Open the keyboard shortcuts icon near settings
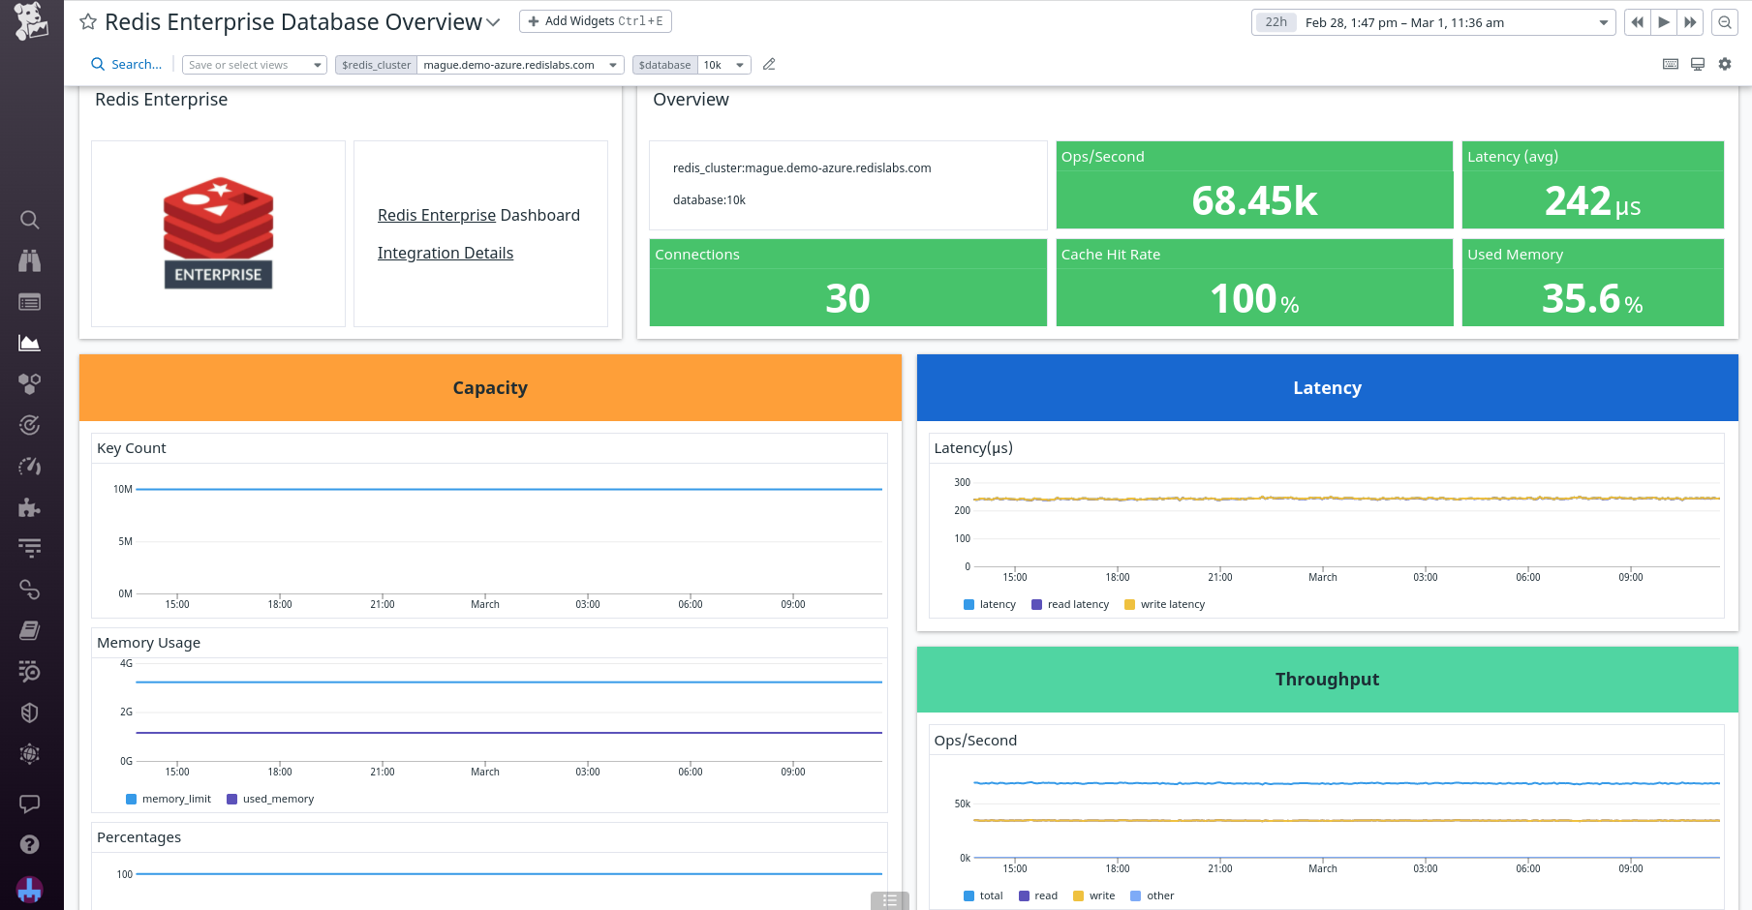This screenshot has height=910, width=1752. 1670,64
